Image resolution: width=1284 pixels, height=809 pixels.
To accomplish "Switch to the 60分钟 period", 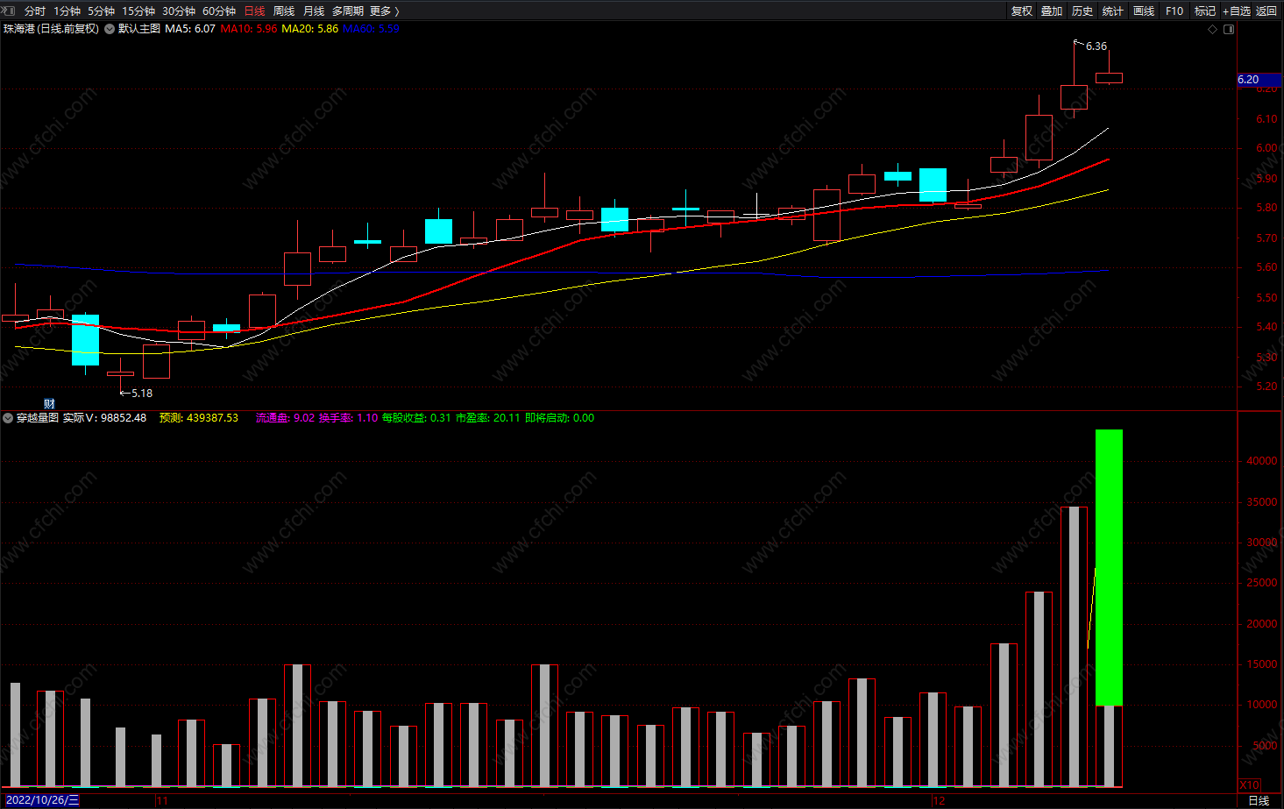I will click(x=219, y=11).
